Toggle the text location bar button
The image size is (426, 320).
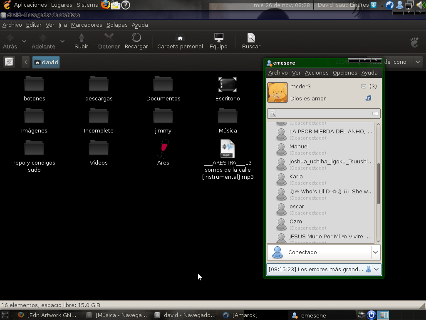9,62
